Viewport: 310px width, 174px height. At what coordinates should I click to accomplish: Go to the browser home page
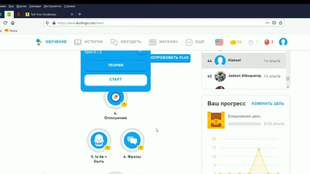coord(13,23)
